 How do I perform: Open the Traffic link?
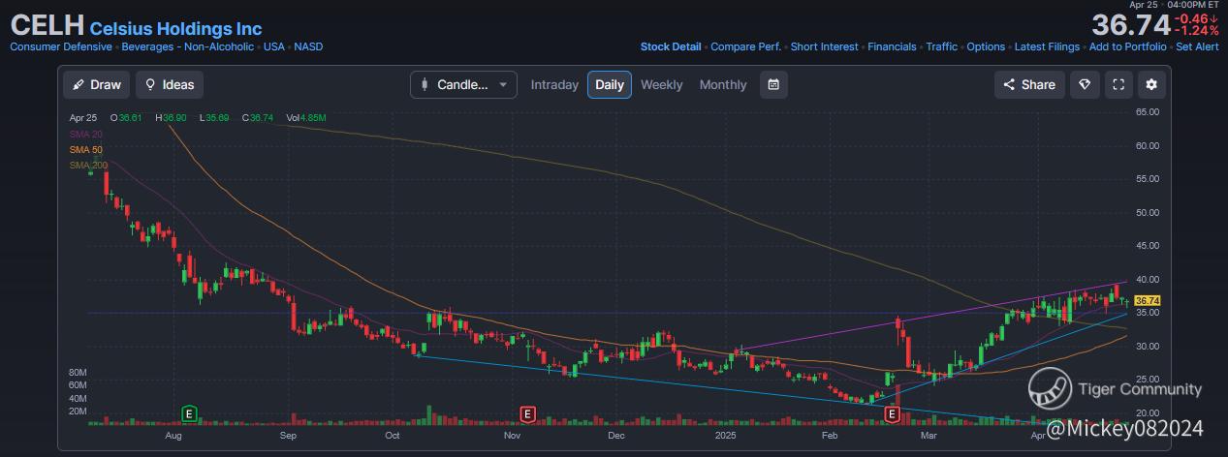click(x=941, y=46)
